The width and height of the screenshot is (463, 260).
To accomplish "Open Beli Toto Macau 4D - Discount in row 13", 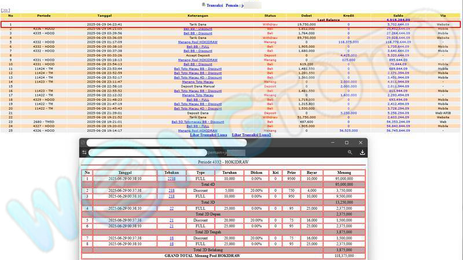I will pos(197,77).
